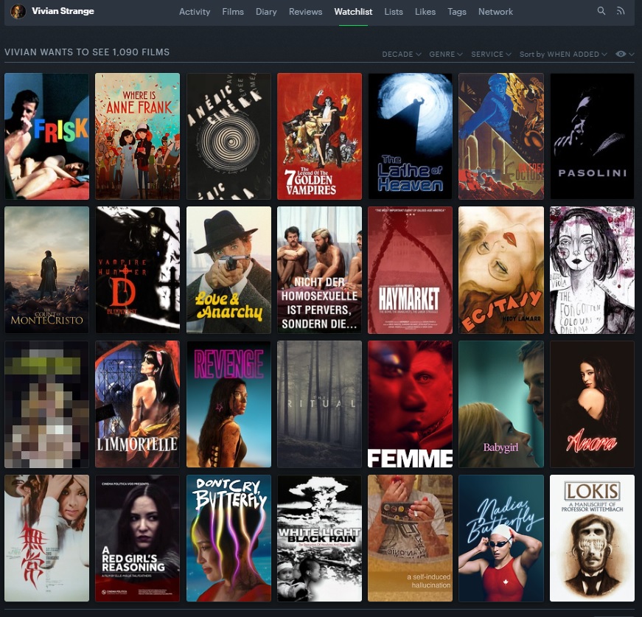Open the Pasolini film poster
Screen dimensions: 642x617
click(592, 136)
